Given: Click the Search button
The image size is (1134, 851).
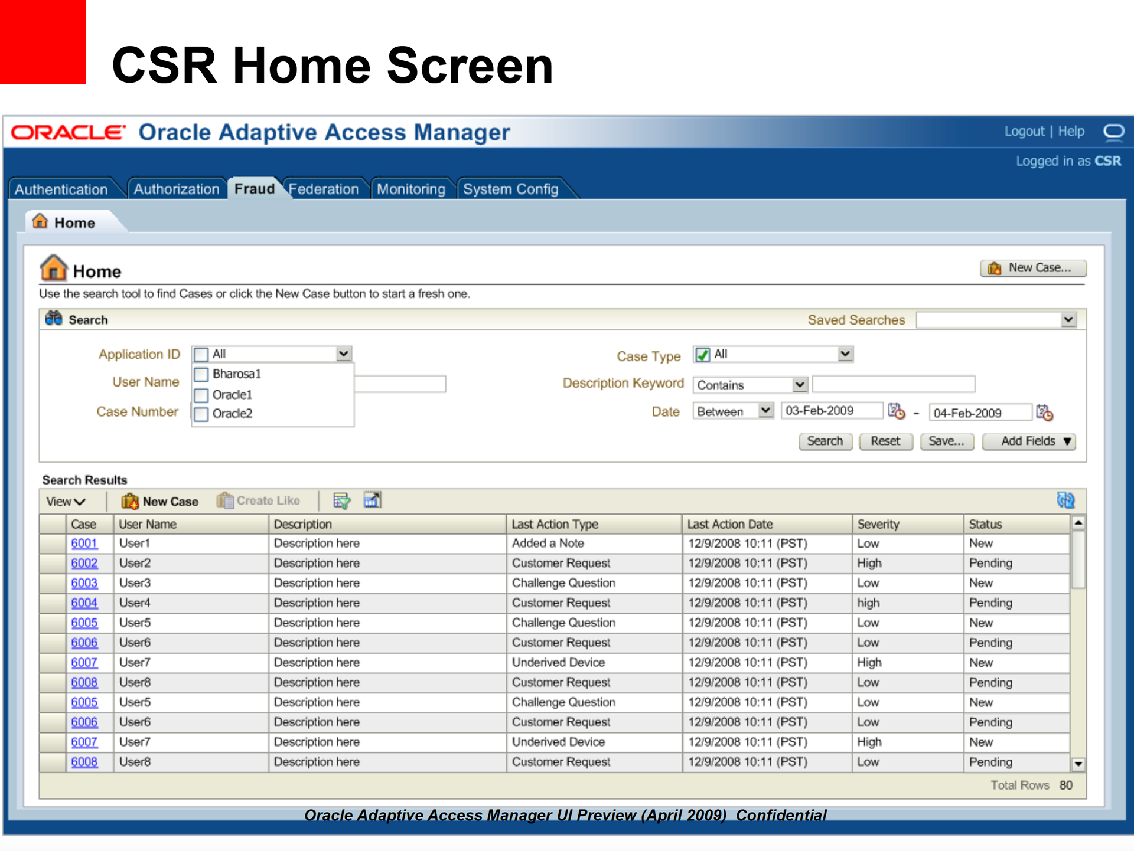Looking at the screenshot, I should coord(825,441).
